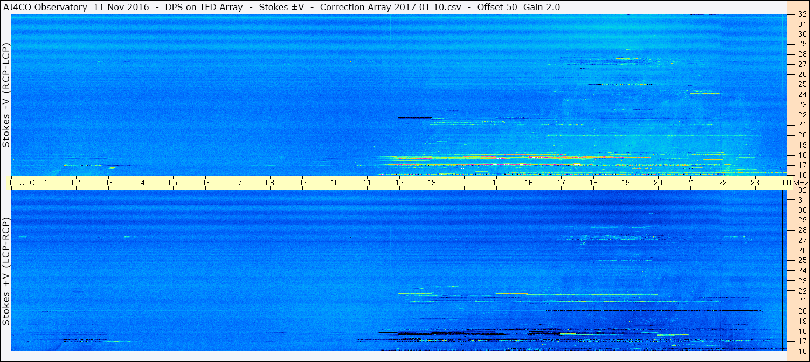This screenshot has height=362, width=810.
Task: Select hour 13 on the UTC time axis
Action: click(x=432, y=183)
